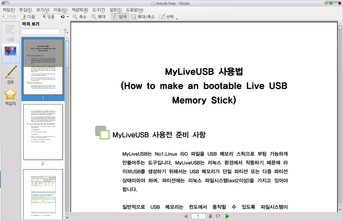
Task: Click the thumbnail panel scroll down arrow
Action: pos(67,217)
